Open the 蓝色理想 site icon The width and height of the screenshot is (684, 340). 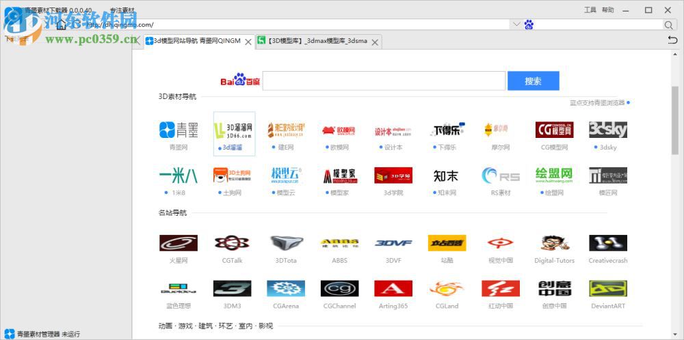pyautogui.click(x=179, y=288)
